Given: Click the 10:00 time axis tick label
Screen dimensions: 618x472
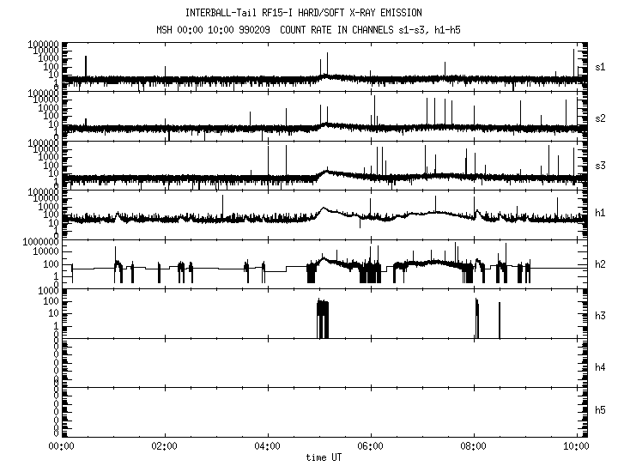Looking at the screenshot, I should 577,447.
